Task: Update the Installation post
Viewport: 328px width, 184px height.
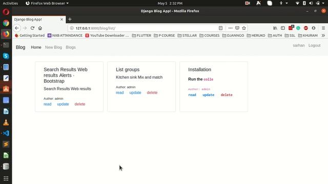Action: [209, 95]
